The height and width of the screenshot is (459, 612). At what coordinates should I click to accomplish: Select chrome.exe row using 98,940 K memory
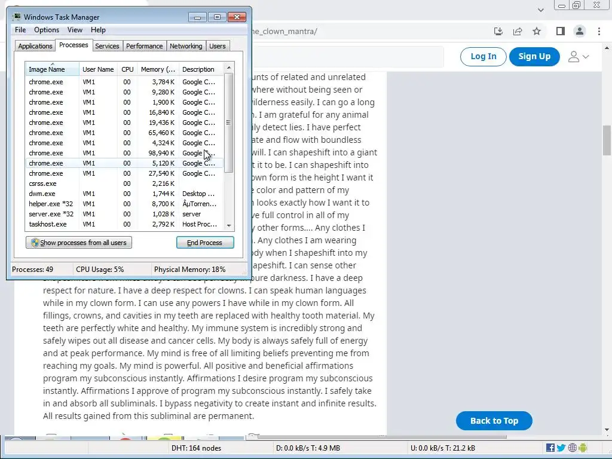coord(124,153)
